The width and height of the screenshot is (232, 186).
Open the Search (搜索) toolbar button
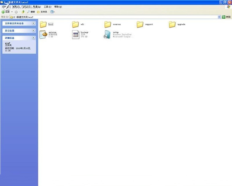(31, 12)
